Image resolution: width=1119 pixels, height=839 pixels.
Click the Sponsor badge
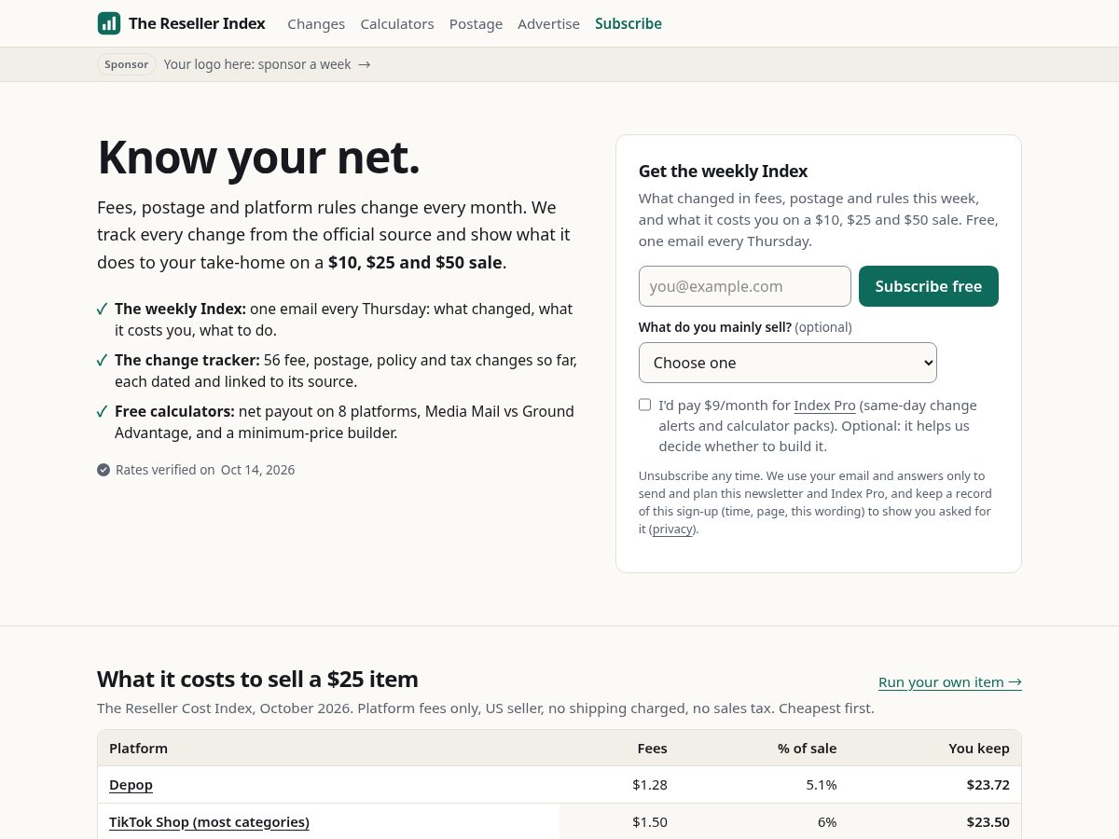point(127,64)
